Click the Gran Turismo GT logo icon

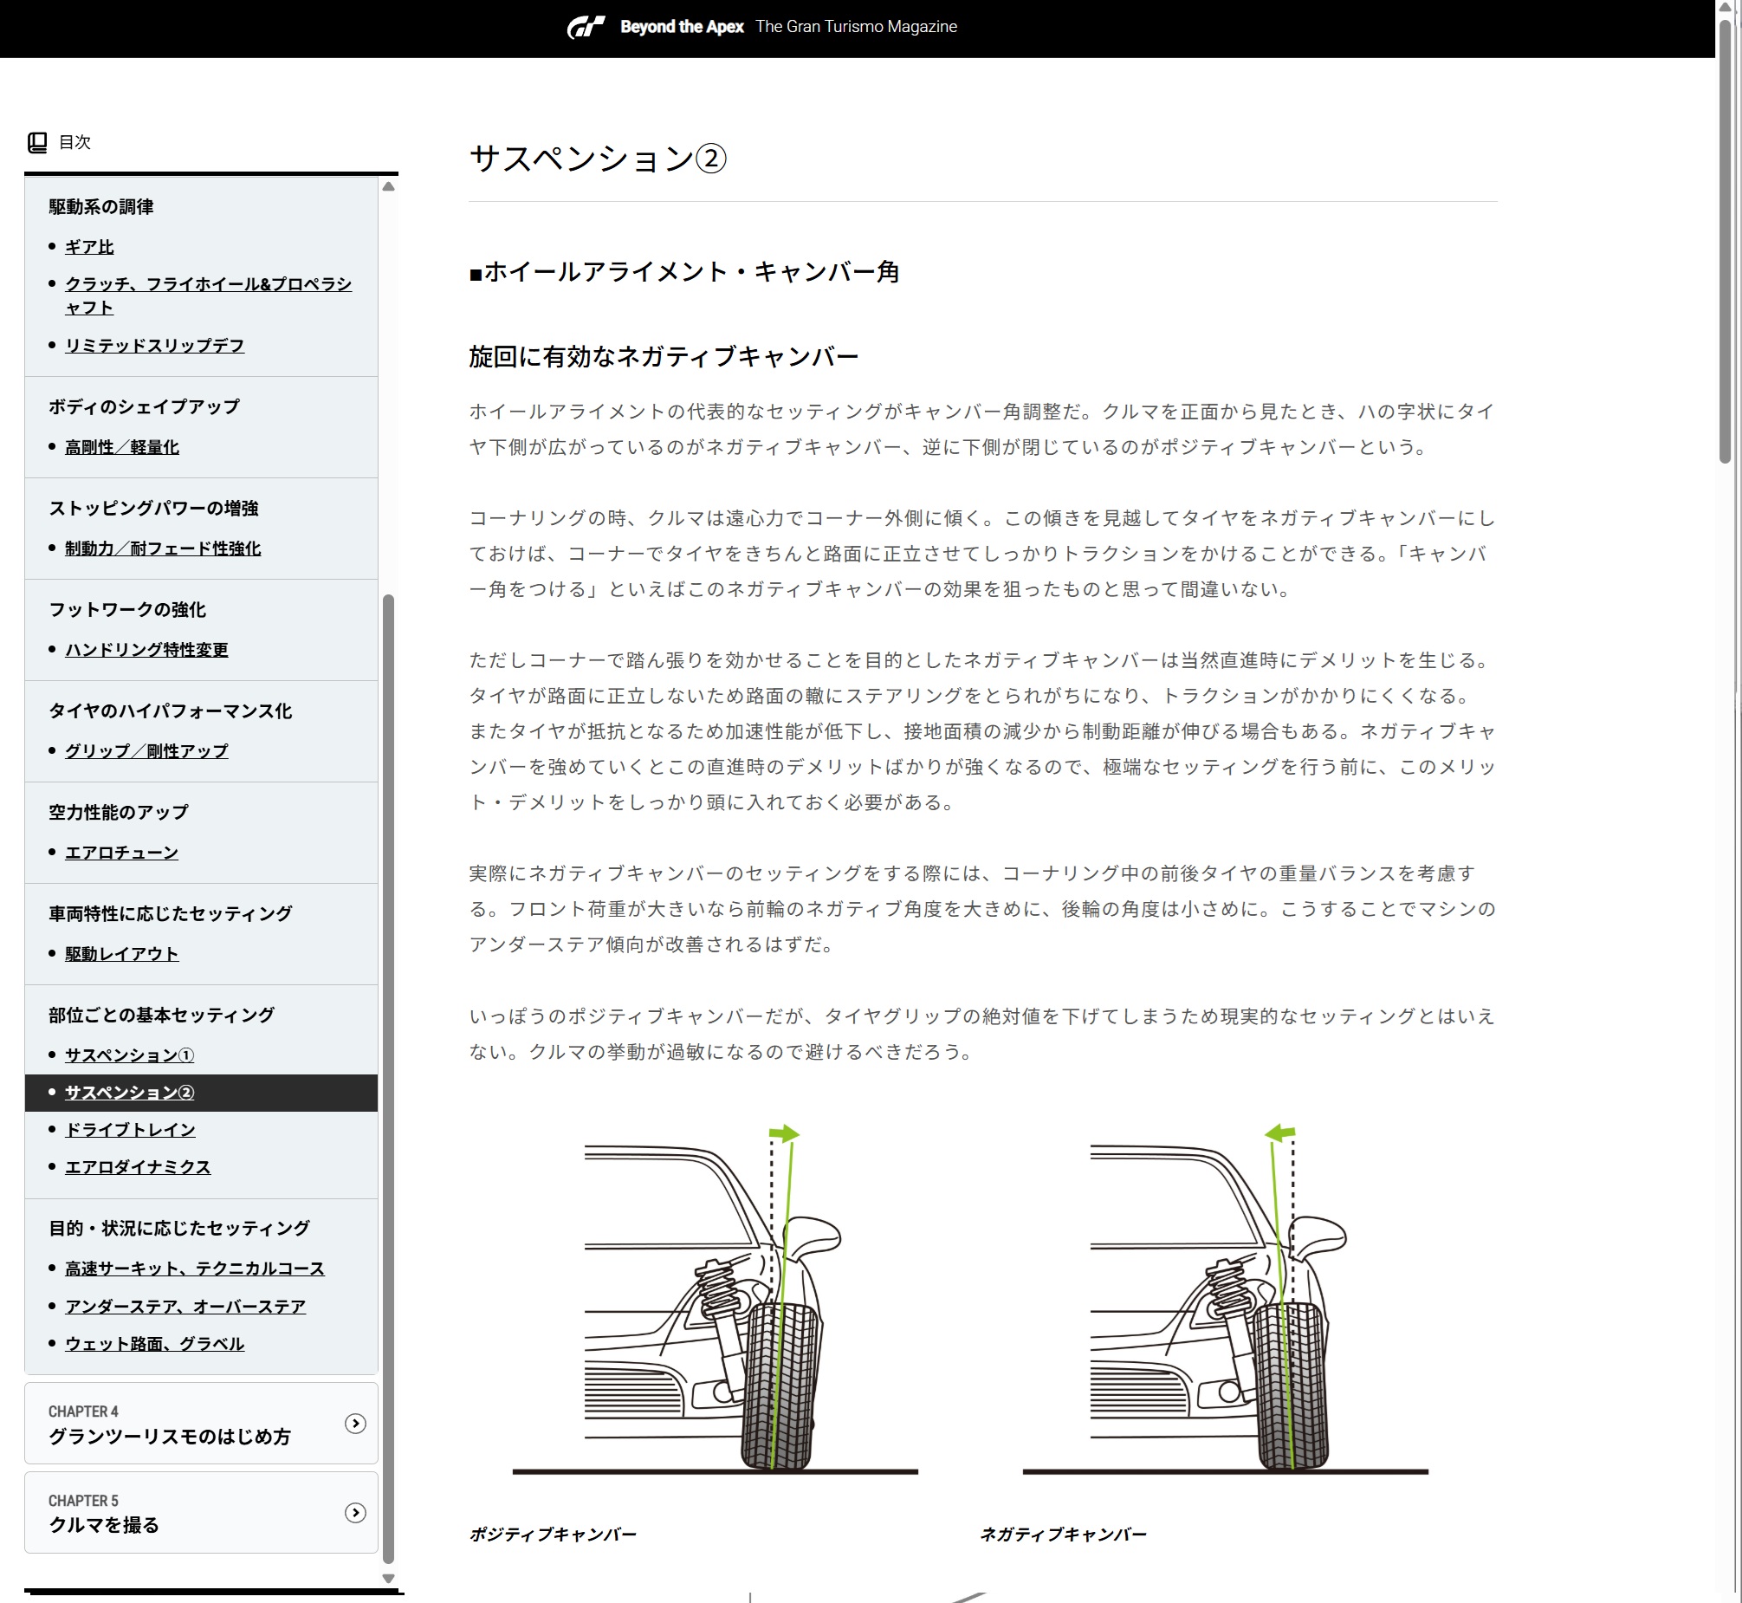[x=586, y=27]
